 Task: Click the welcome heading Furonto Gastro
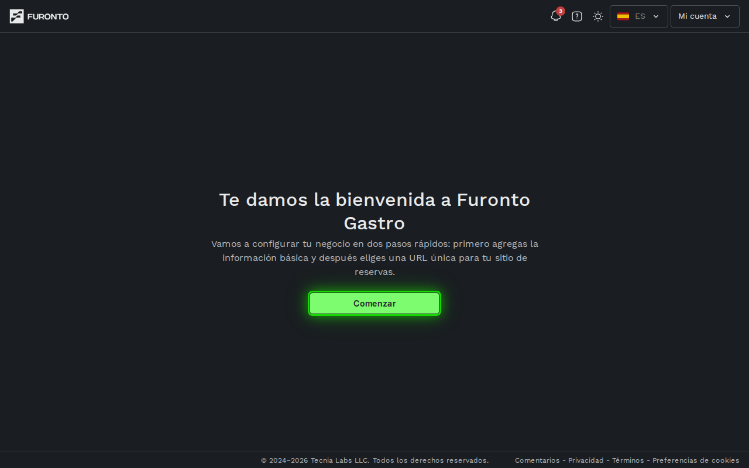pos(374,211)
